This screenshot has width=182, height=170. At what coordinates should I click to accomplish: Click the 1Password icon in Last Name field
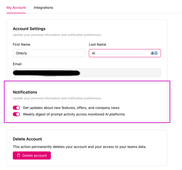pos(156,53)
